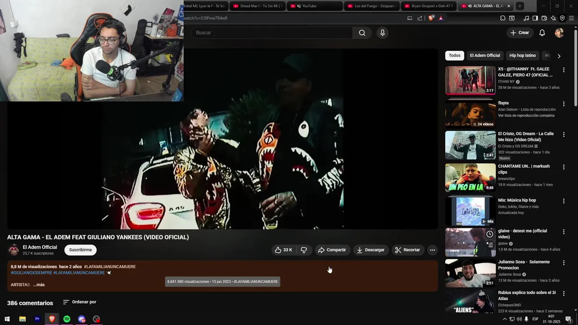Click Brave Shields lion icon in address bar

click(431, 18)
